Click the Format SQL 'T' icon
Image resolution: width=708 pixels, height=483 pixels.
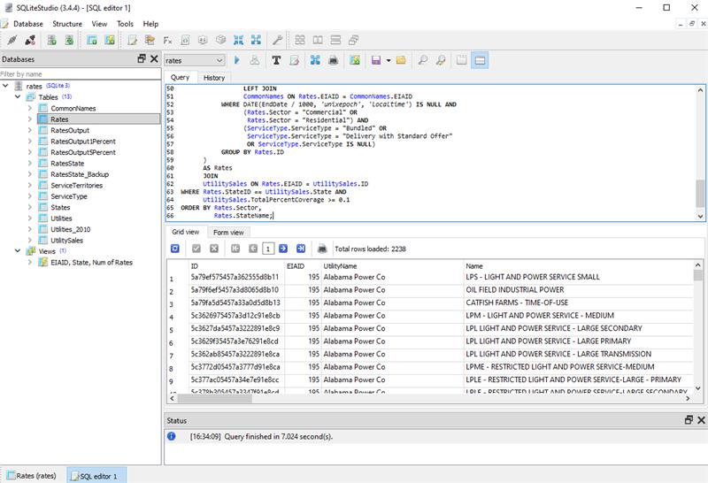pos(276,60)
